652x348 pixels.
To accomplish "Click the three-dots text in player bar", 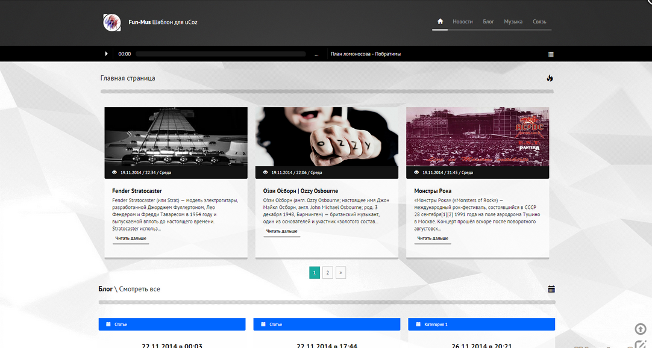I will tap(316, 54).
